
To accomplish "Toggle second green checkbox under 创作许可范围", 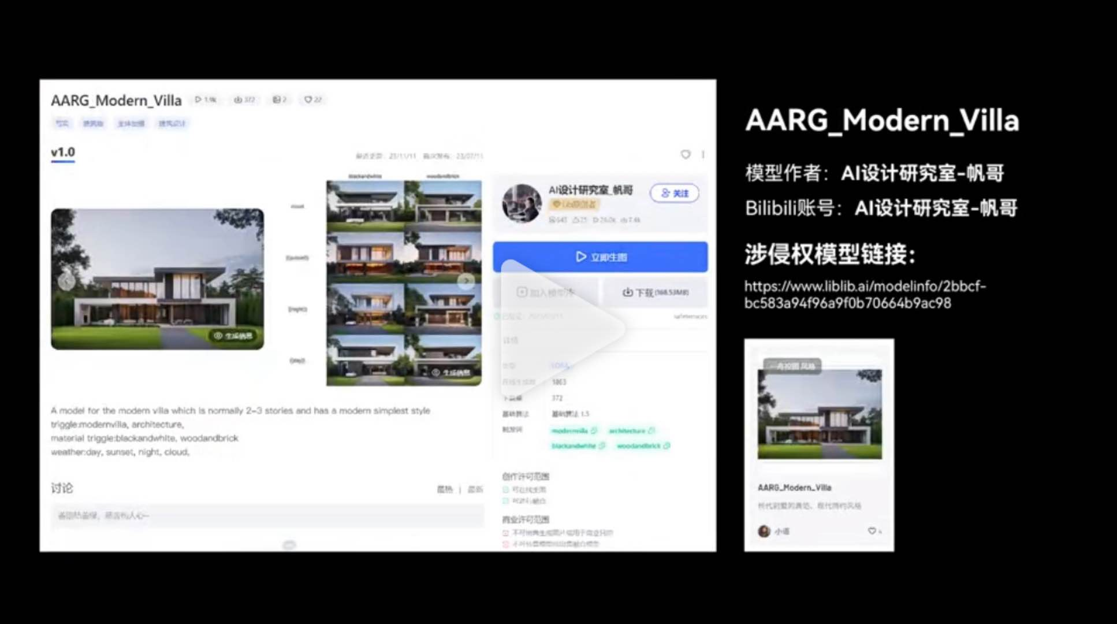I will [505, 501].
